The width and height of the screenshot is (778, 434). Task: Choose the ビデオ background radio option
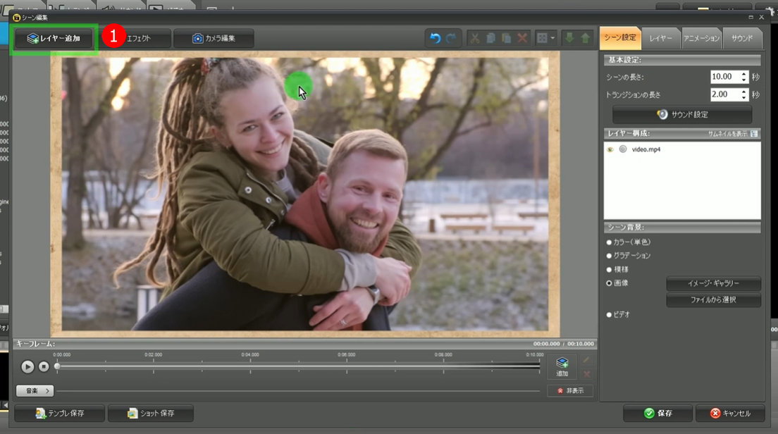[x=610, y=314]
